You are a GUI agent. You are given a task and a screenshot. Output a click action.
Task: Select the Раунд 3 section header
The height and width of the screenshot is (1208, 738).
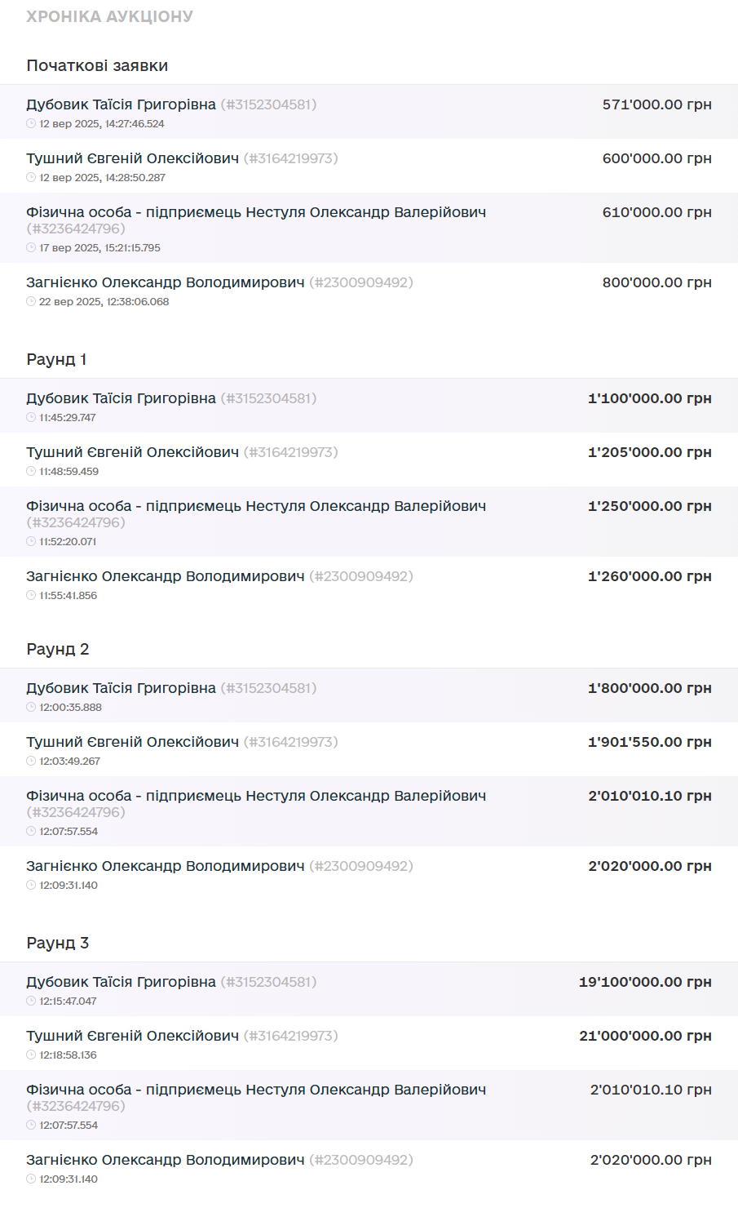point(58,943)
